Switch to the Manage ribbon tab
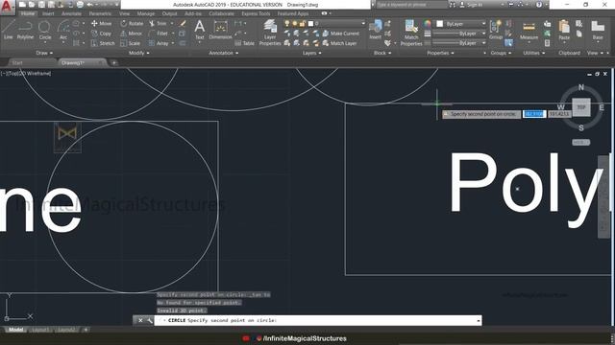Image resolution: width=615 pixels, height=345 pixels. [x=146, y=13]
